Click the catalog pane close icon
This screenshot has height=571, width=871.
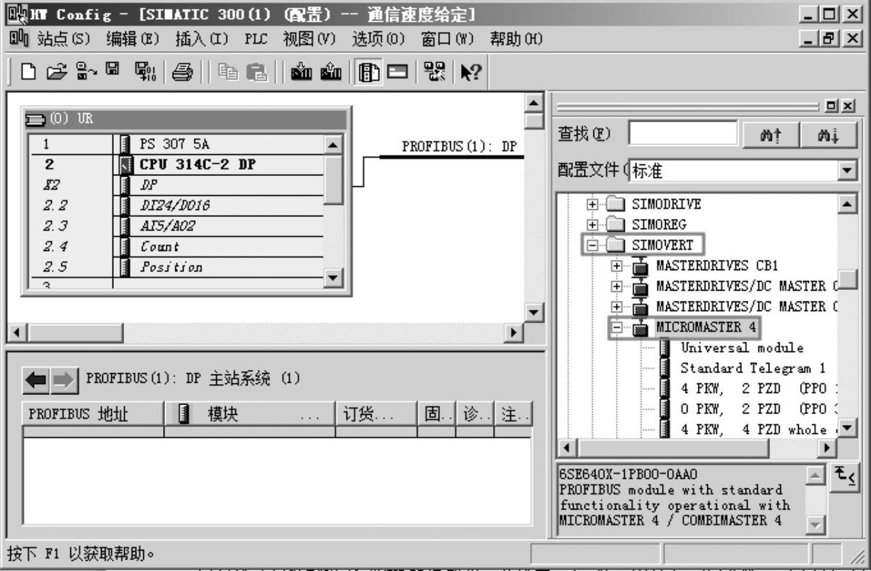tap(848, 107)
